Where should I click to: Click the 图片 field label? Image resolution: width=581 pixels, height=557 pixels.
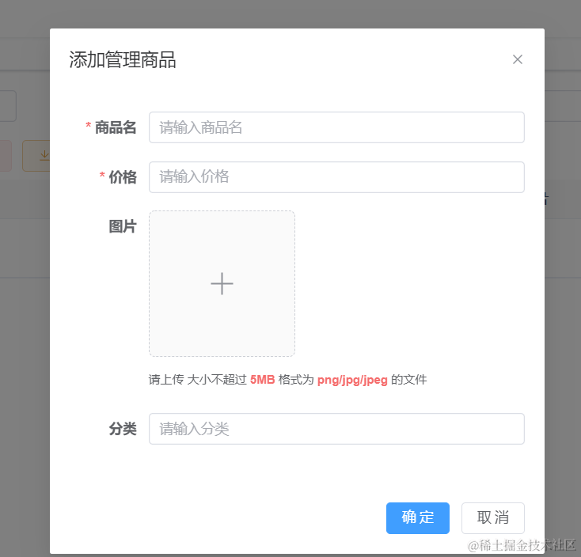pos(123,227)
